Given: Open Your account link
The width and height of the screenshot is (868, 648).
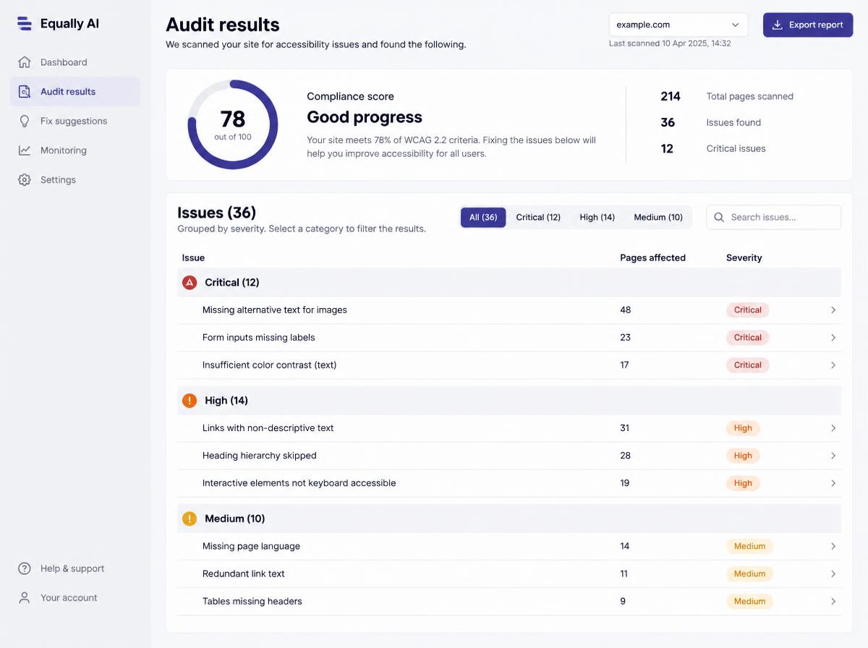Looking at the screenshot, I should [75, 598].
